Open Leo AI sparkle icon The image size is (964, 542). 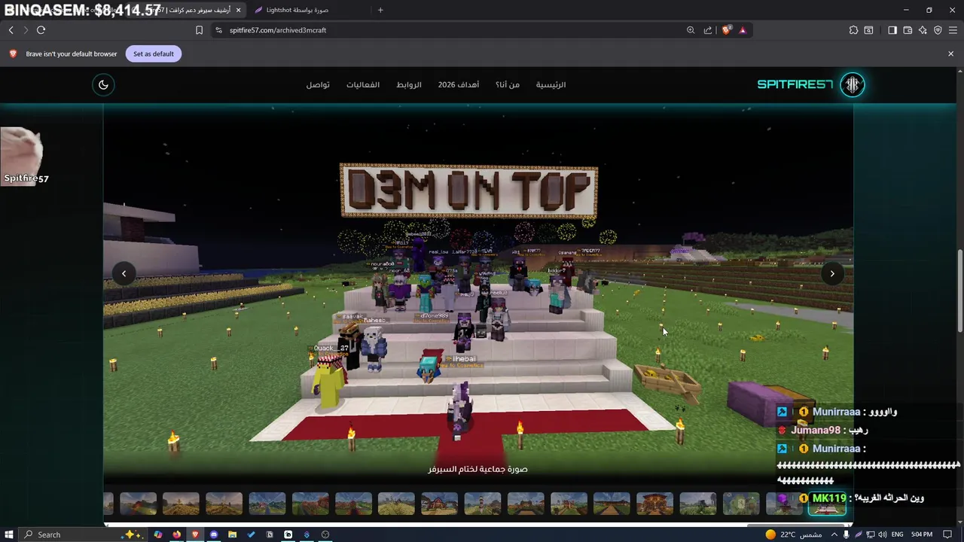pyautogui.click(x=923, y=30)
